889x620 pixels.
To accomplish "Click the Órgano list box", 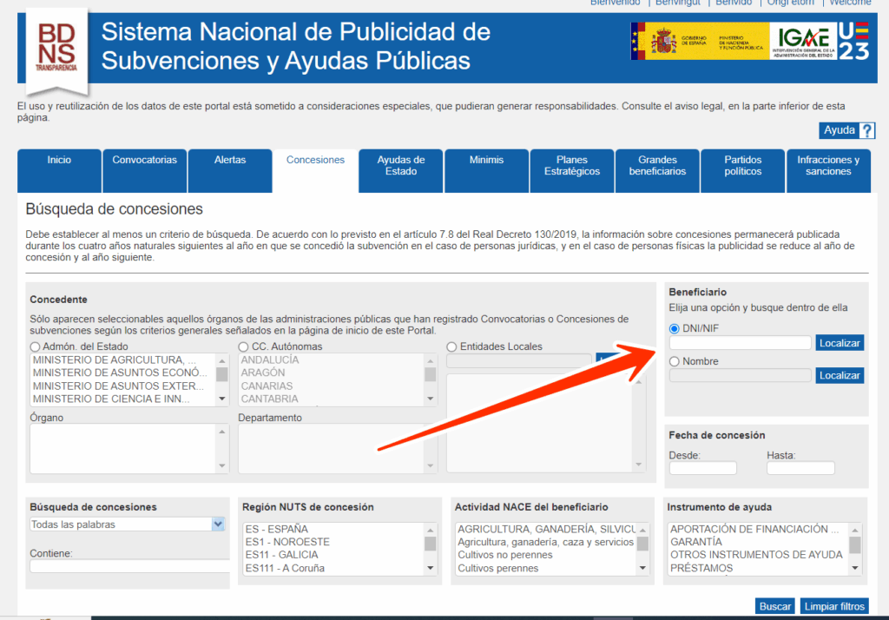I will click(129, 449).
